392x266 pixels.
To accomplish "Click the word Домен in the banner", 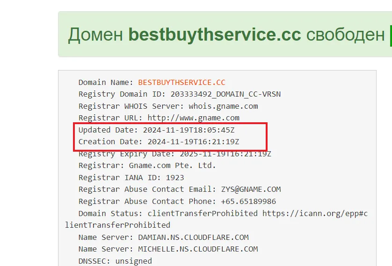I will point(95,35).
